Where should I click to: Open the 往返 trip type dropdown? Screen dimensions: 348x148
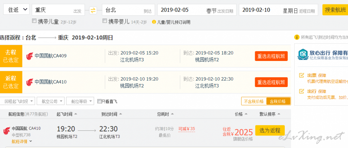coord(16,10)
